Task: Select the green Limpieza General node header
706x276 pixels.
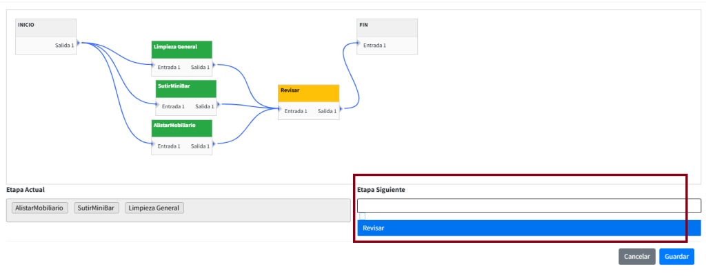Action: point(181,49)
